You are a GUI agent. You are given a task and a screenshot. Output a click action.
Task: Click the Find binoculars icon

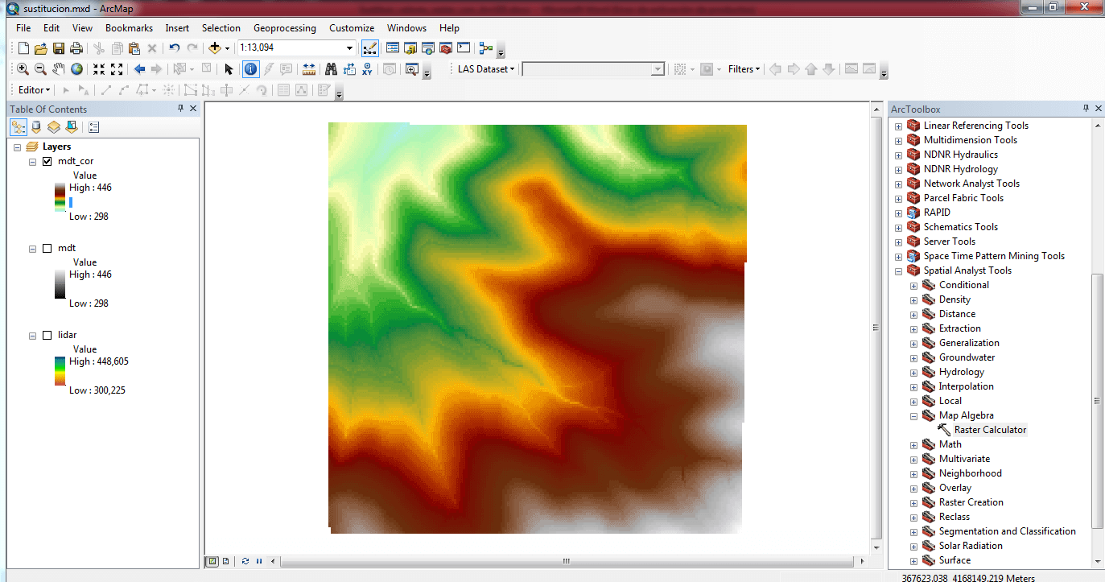pyautogui.click(x=331, y=69)
